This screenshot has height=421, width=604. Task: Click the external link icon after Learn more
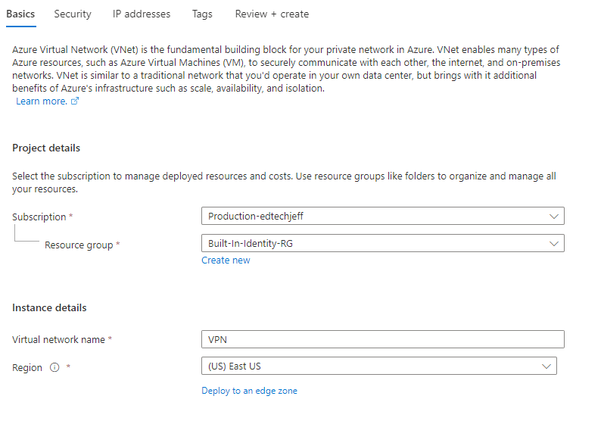coord(75,101)
